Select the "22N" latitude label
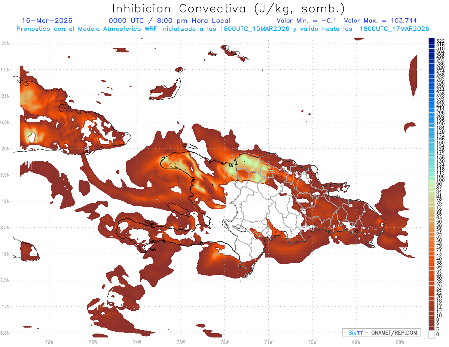449x347 pixels. point(6,43)
